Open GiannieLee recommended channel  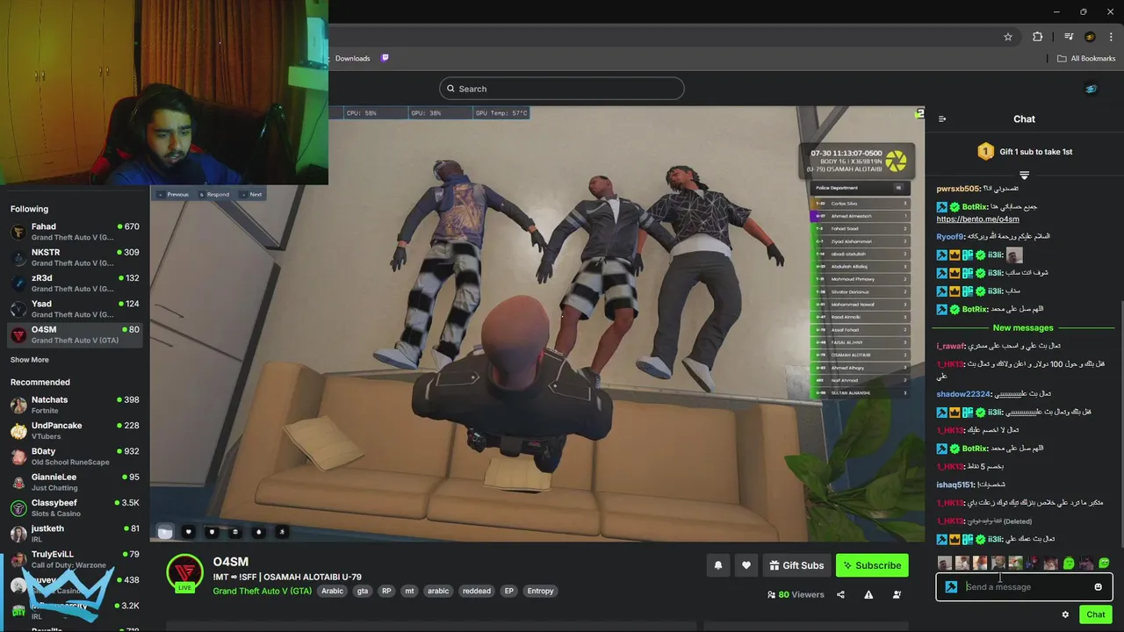tap(75, 482)
